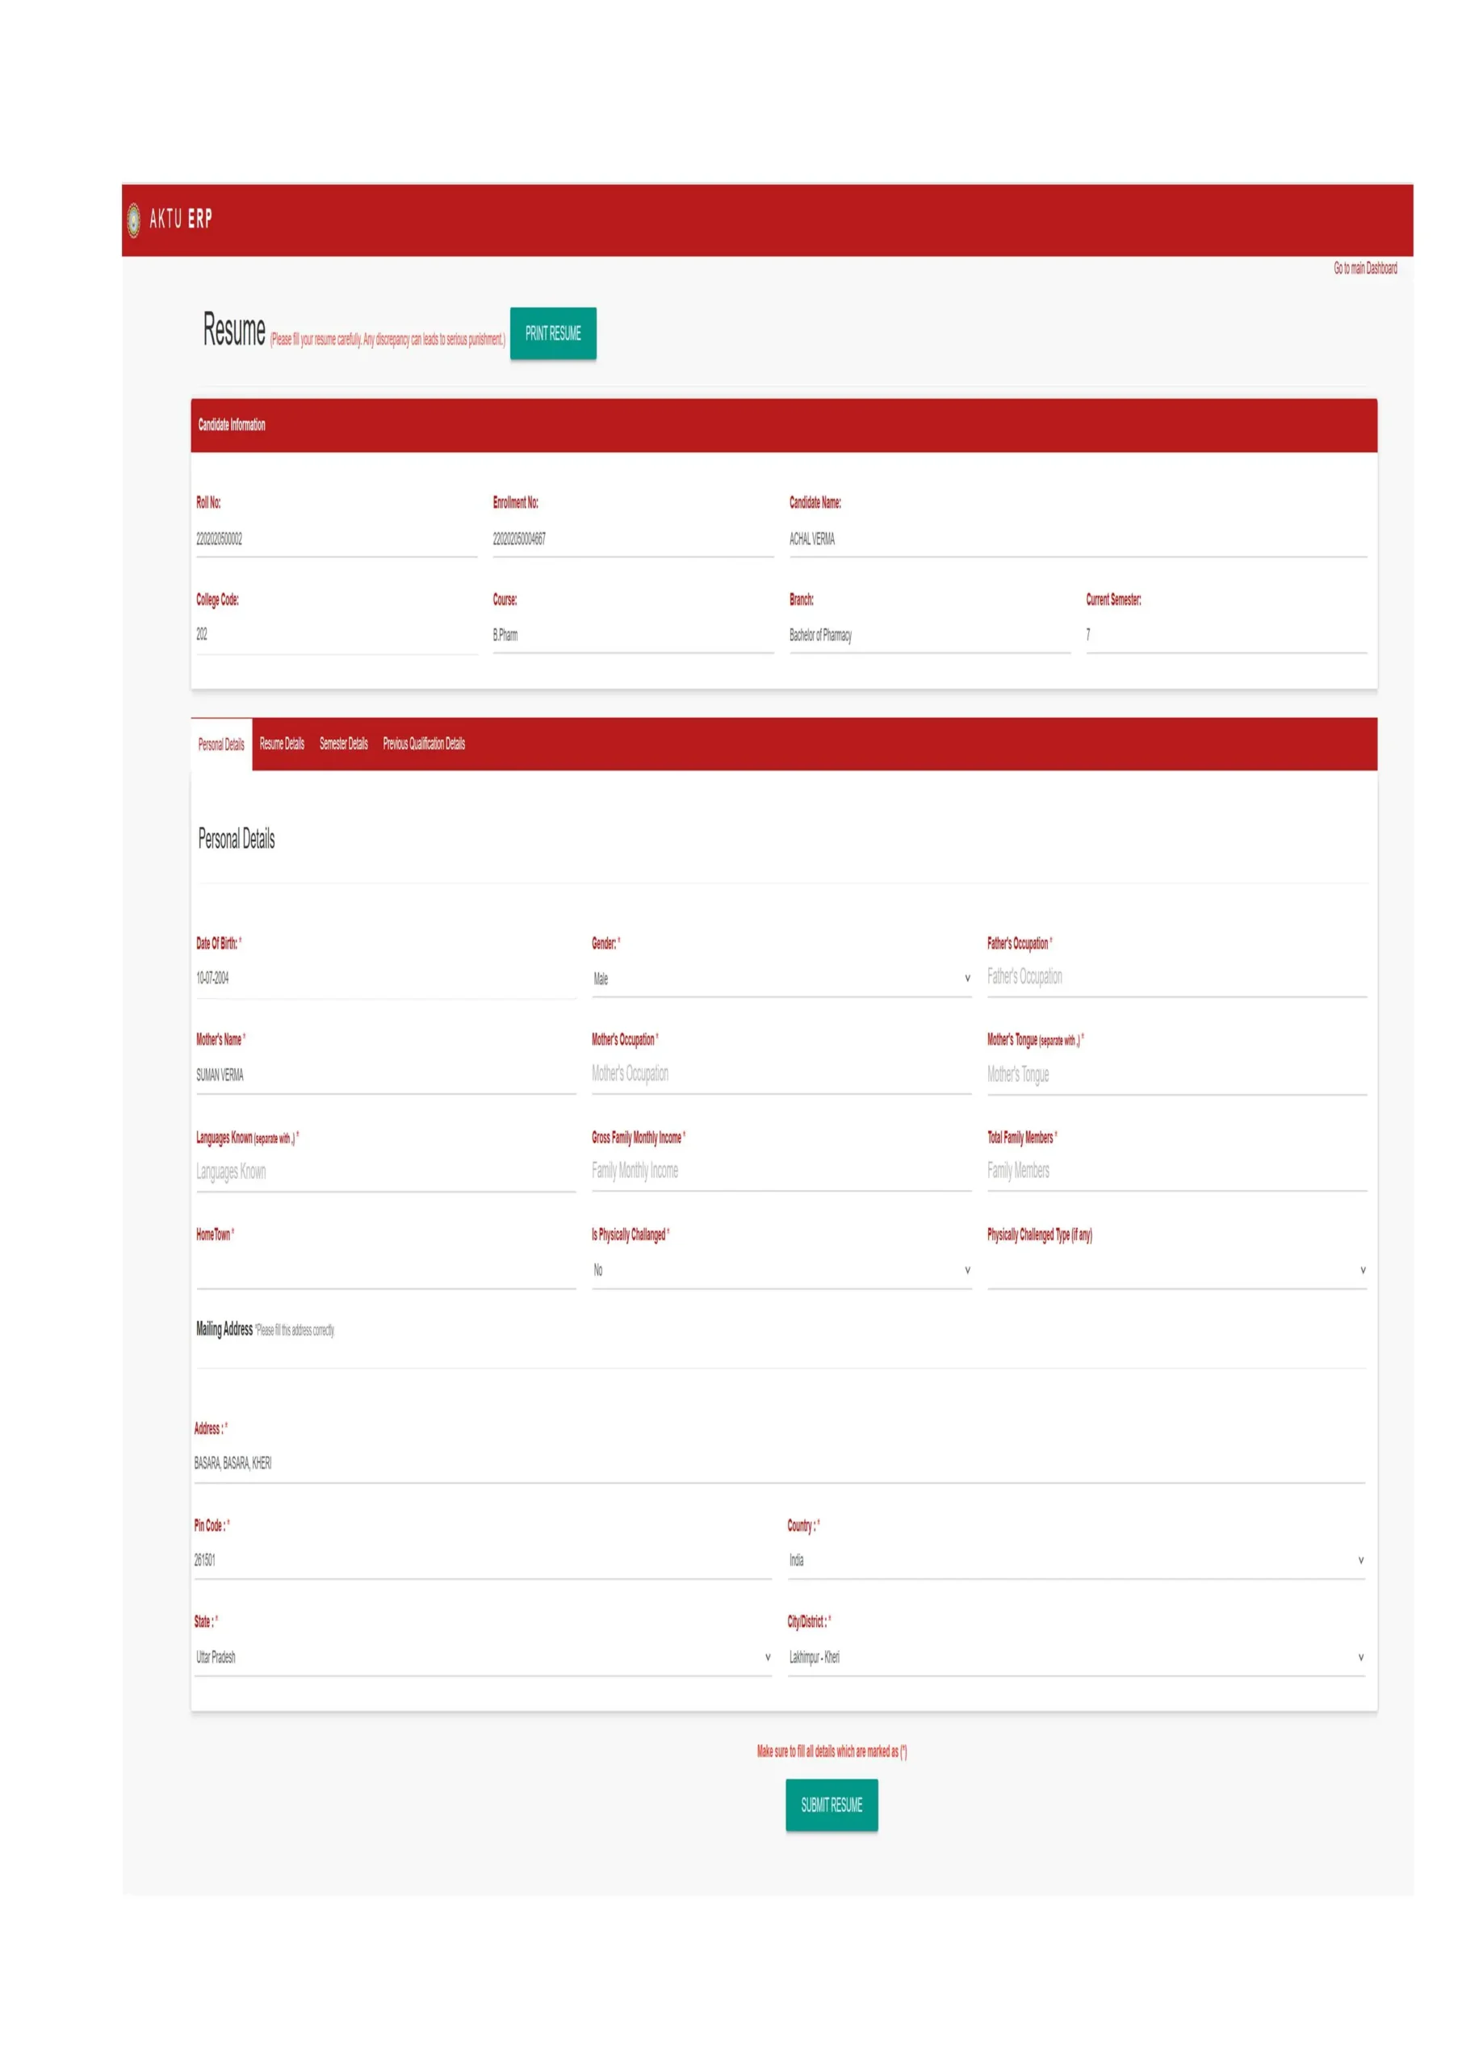1462x2067 pixels.
Task: Select the Gross Family Monthly Income field
Action: (781, 1172)
